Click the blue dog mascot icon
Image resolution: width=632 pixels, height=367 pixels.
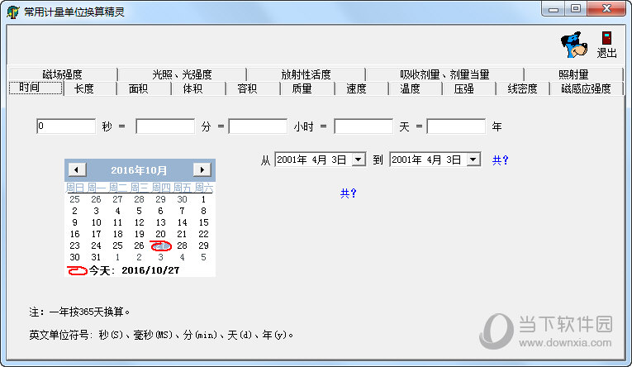pyautogui.click(x=574, y=45)
